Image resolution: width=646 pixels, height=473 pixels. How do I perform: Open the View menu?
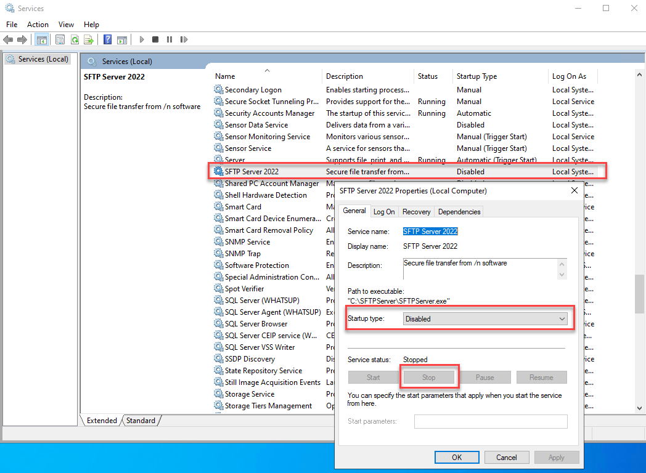[66, 25]
